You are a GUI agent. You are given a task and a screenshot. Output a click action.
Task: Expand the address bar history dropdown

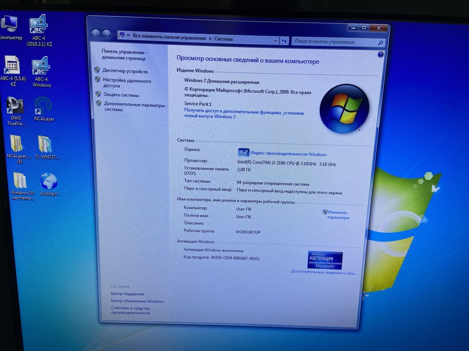275,41
